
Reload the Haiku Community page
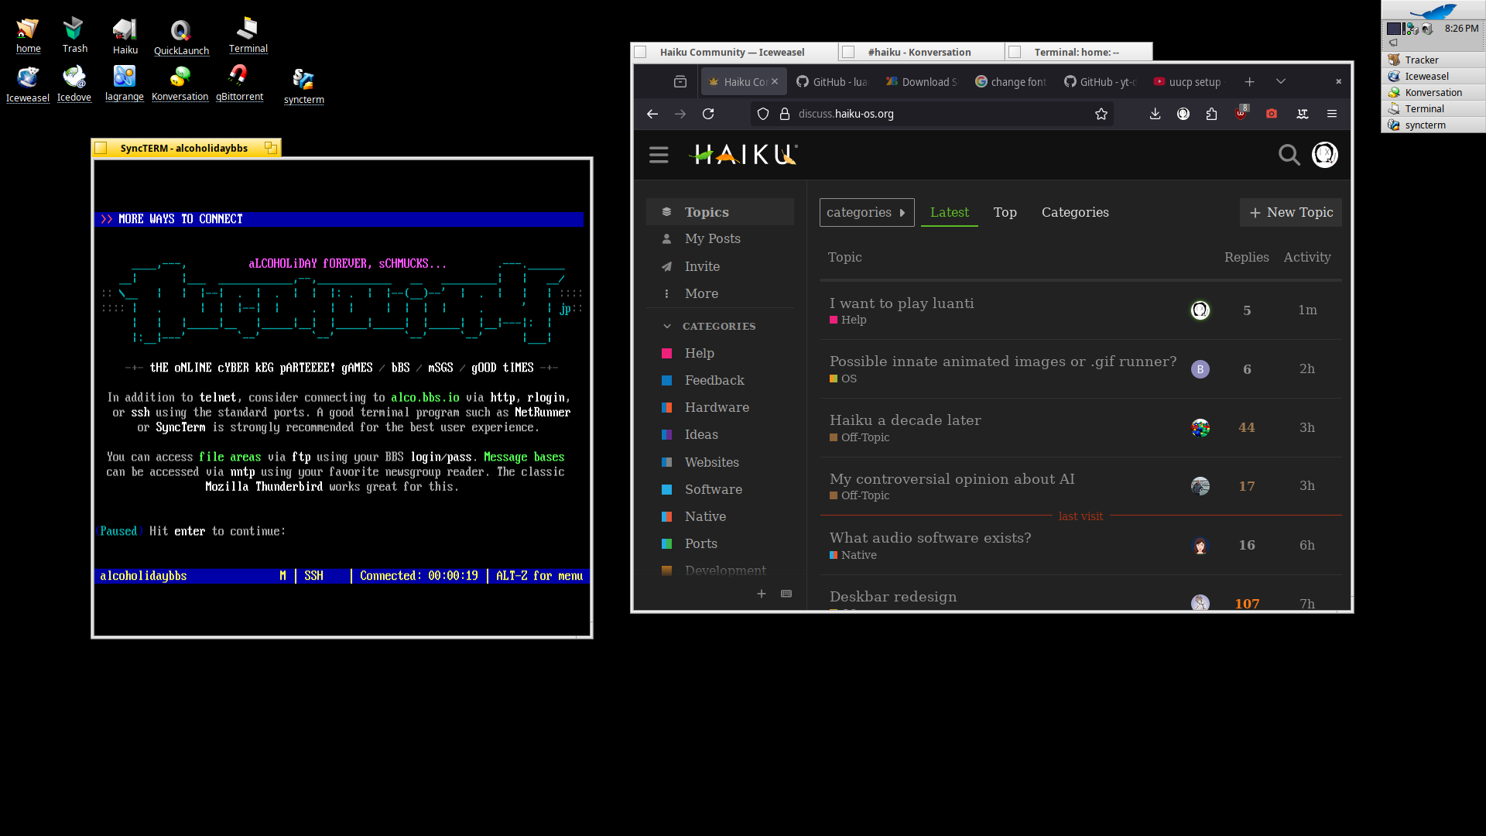point(707,114)
